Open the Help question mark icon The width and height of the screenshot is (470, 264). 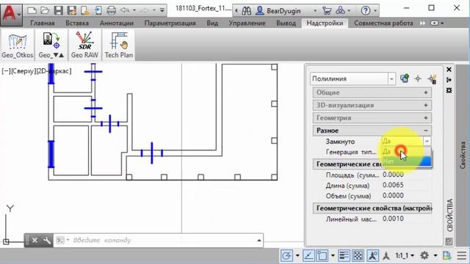pos(366,11)
